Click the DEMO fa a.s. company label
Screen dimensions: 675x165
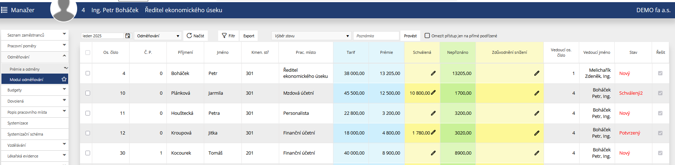pyautogui.click(x=653, y=10)
